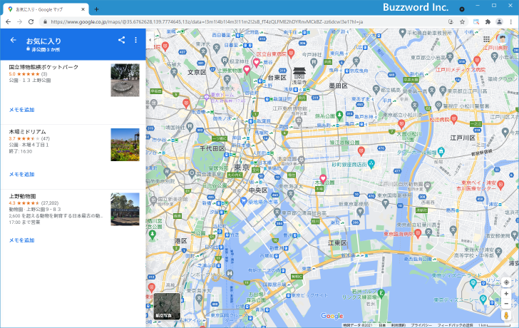
Task: Select the お気に入り - Google マップ tab
Action: [46, 9]
